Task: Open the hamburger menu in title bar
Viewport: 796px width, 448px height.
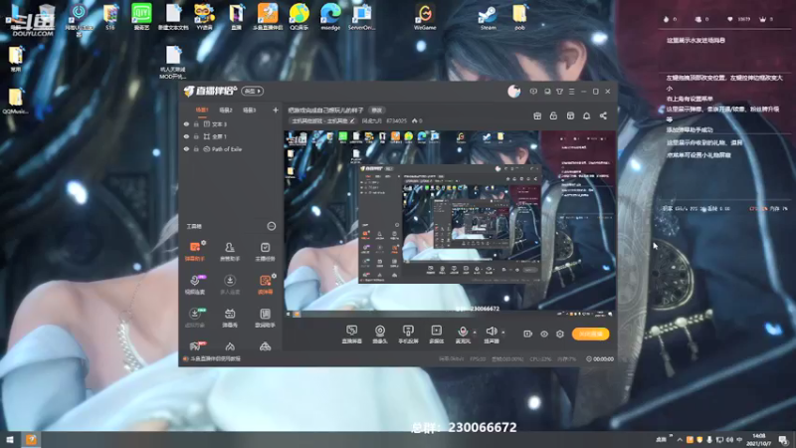Action: pos(571,92)
